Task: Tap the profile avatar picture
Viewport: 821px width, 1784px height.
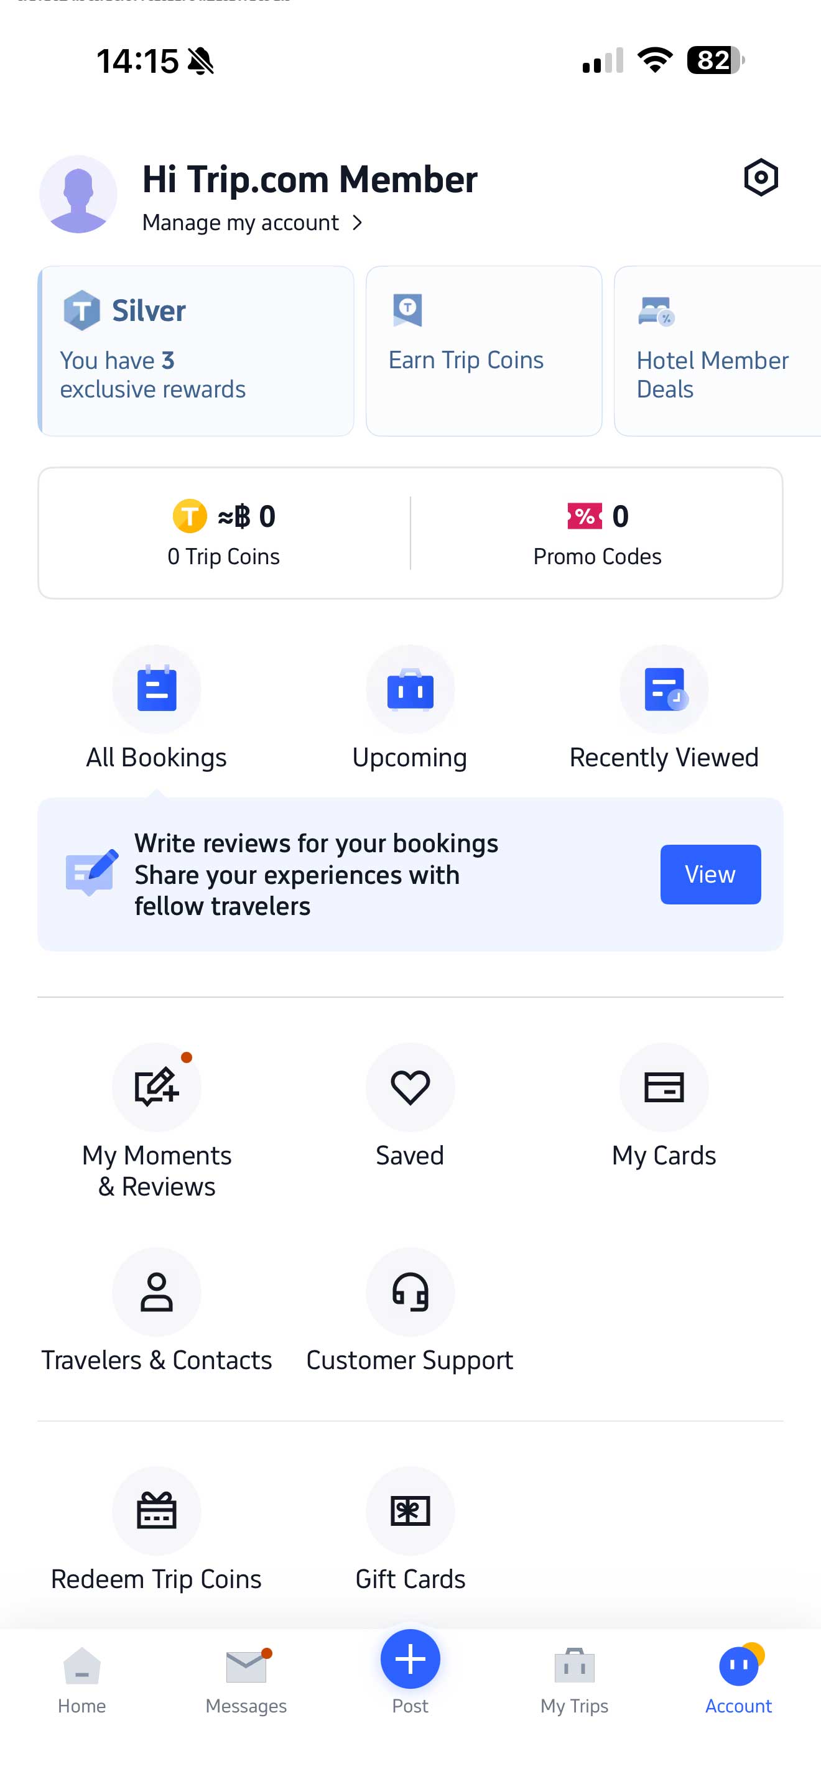Action: tap(78, 195)
